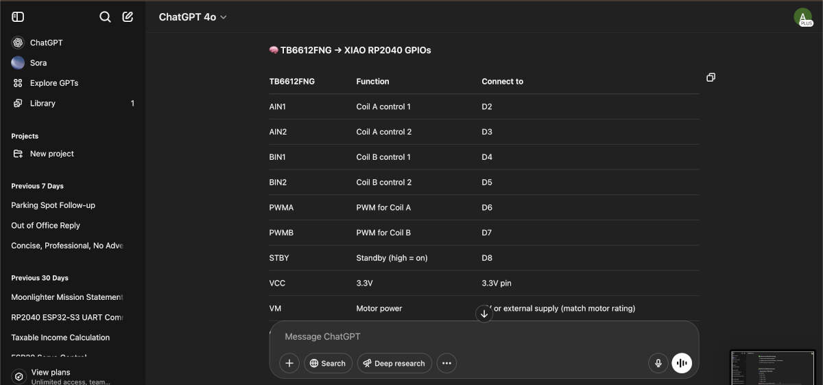823x385 pixels.
Task: Focus the Message ChatGPT input field
Action: 484,336
